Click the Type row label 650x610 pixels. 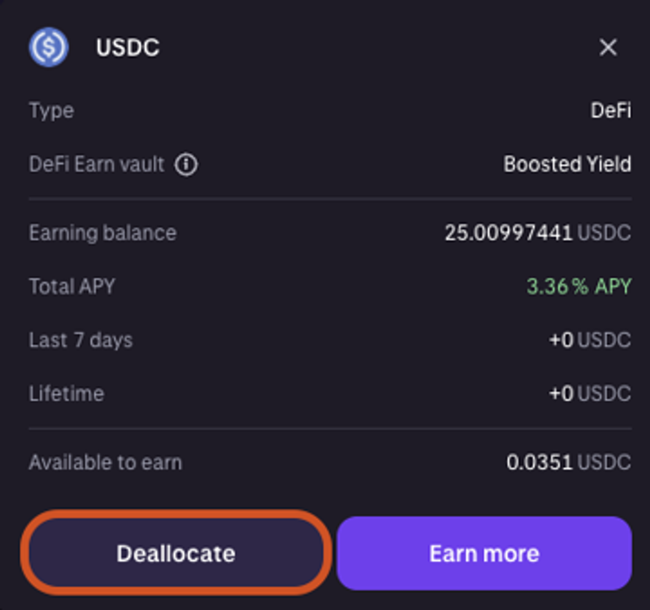[51, 111]
